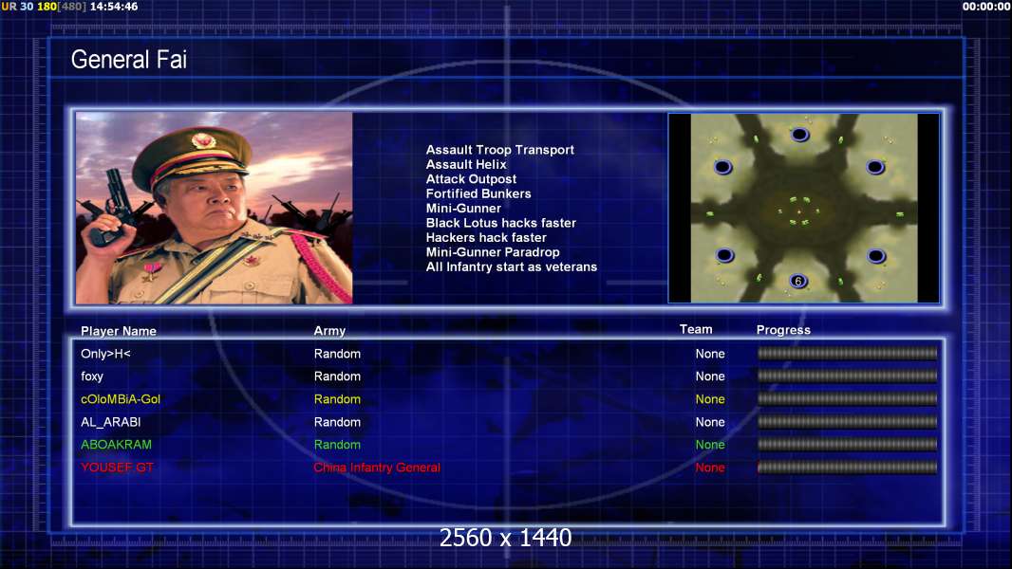This screenshot has height=569, width=1012.
Task: Click 'Fortified Bunkers' ability text
Action: (x=478, y=193)
